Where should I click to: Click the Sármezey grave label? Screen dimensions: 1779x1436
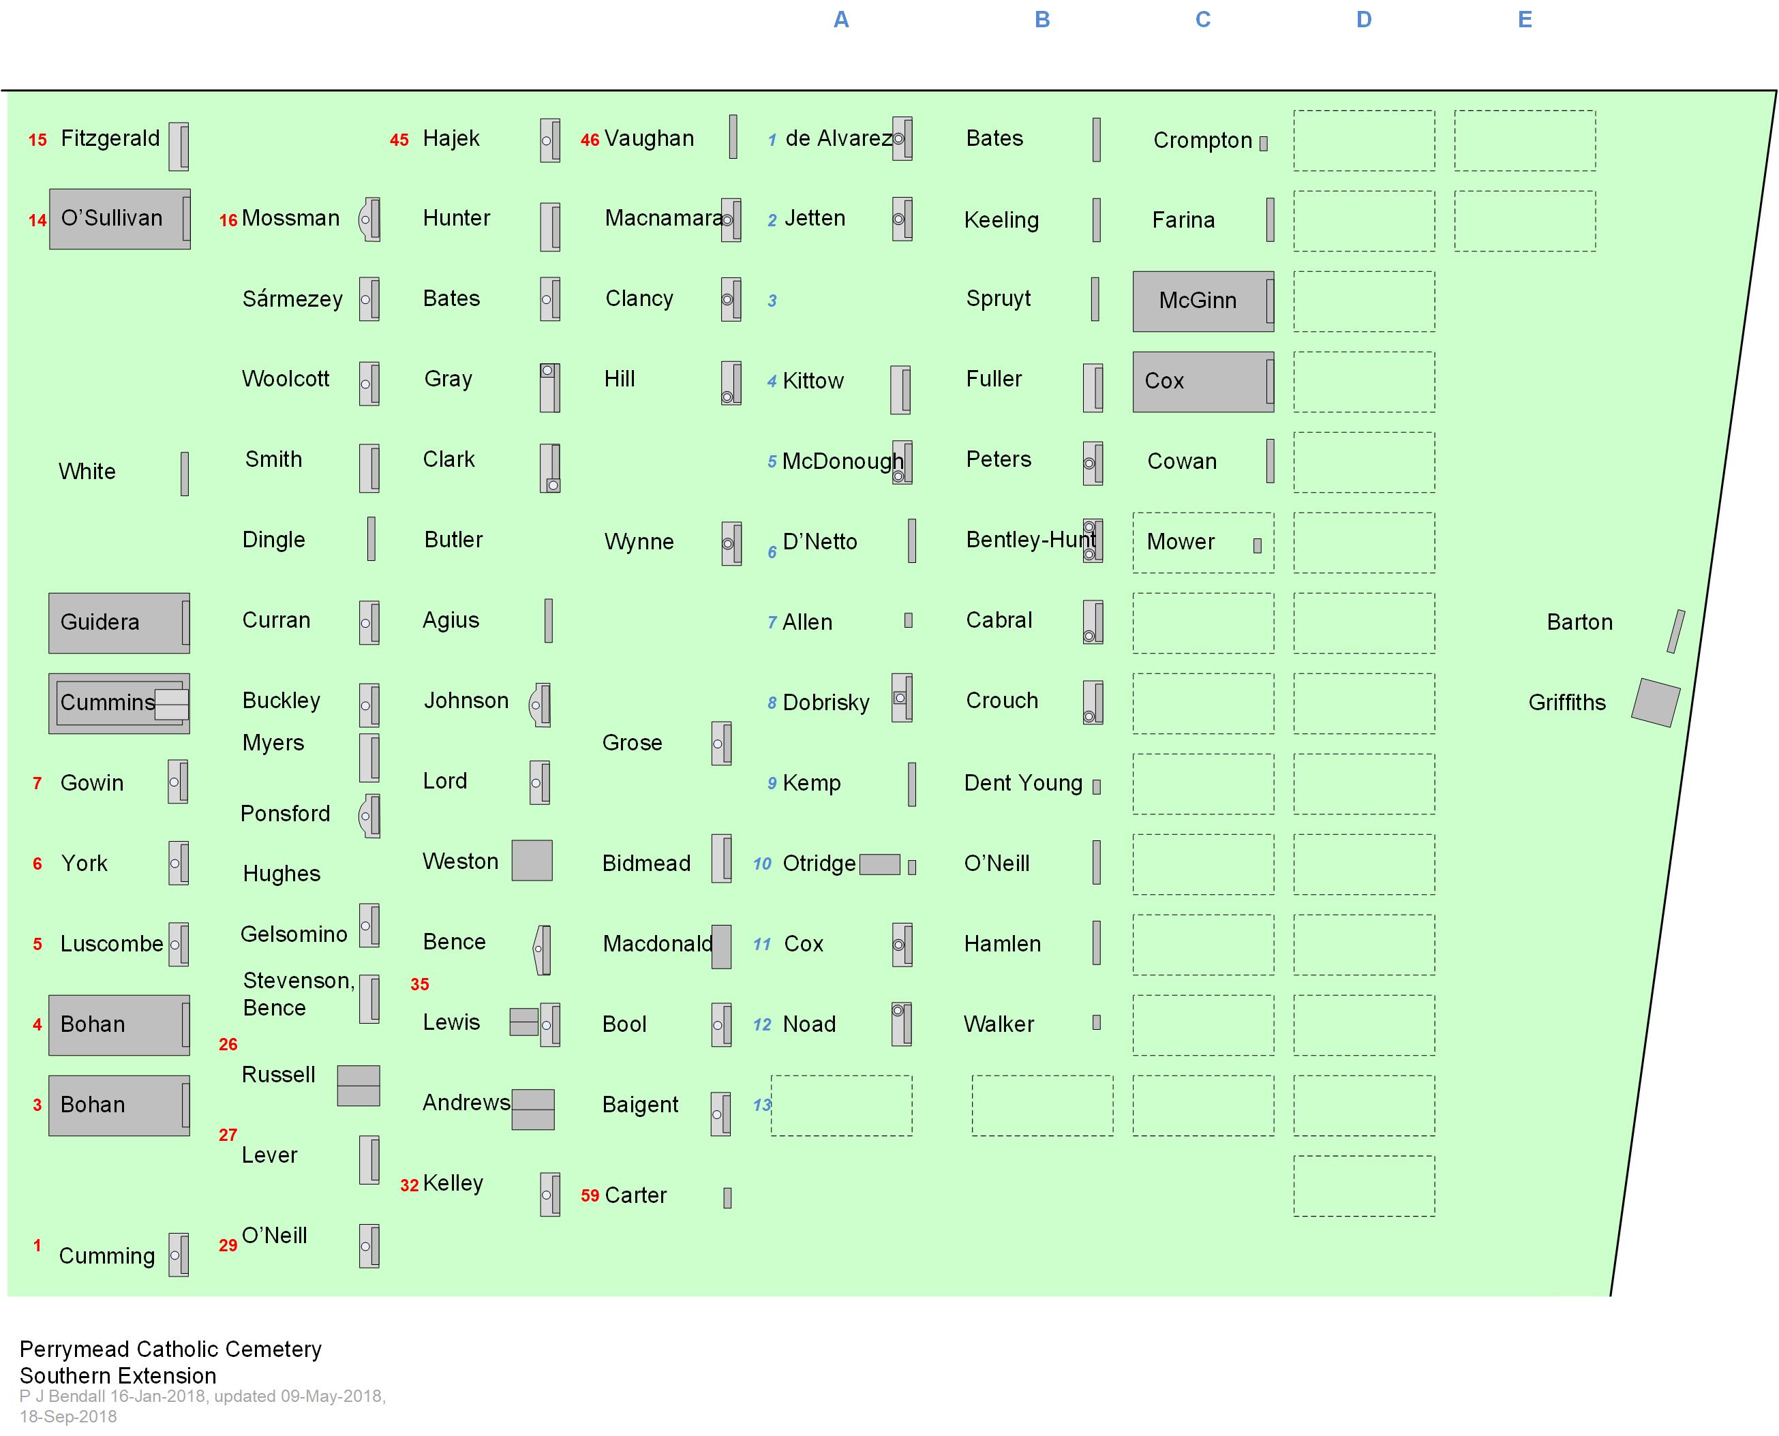[292, 299]
